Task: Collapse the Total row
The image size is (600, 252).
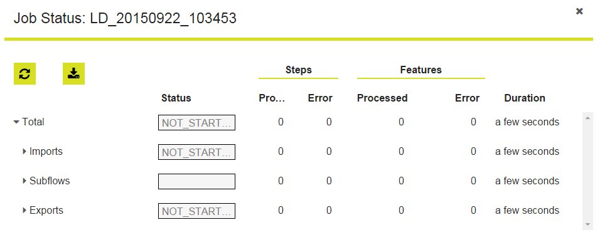Action: [x=16, y=122]
